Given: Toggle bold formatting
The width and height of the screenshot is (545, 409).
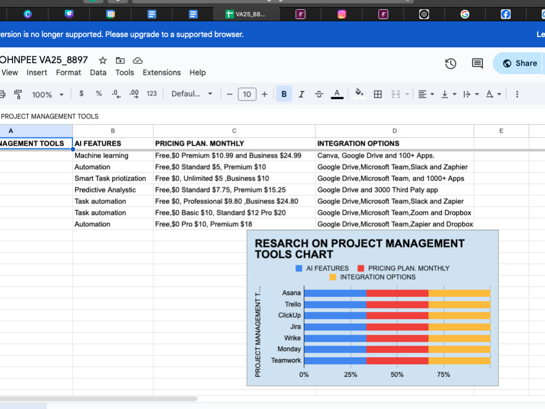Looking at the screenshot, I should 284,94.
